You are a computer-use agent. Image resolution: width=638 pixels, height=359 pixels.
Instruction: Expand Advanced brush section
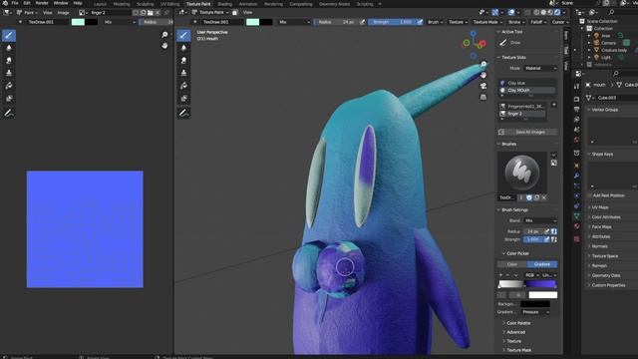click(x=515, y=332)
